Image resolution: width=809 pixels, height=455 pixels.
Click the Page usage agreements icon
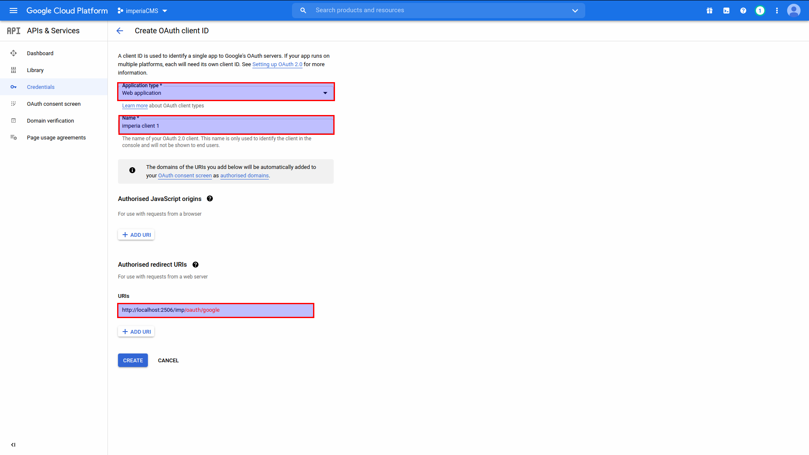click(13, 137)
